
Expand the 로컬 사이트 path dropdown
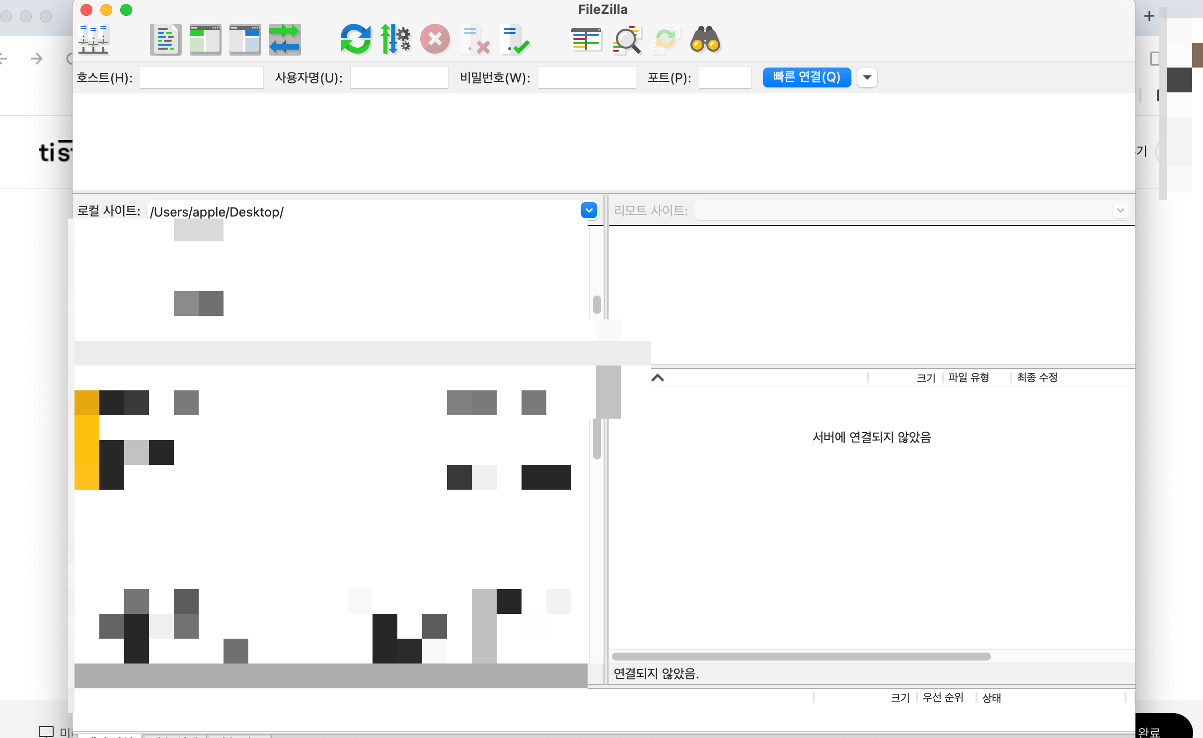pyautogui.click(x=589, y=211)
